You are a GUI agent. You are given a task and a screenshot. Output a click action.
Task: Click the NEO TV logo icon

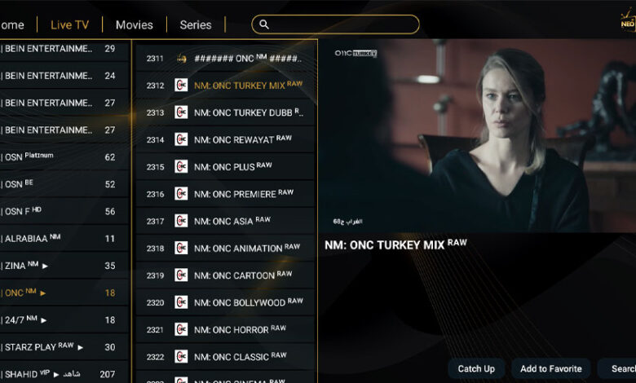628,21
